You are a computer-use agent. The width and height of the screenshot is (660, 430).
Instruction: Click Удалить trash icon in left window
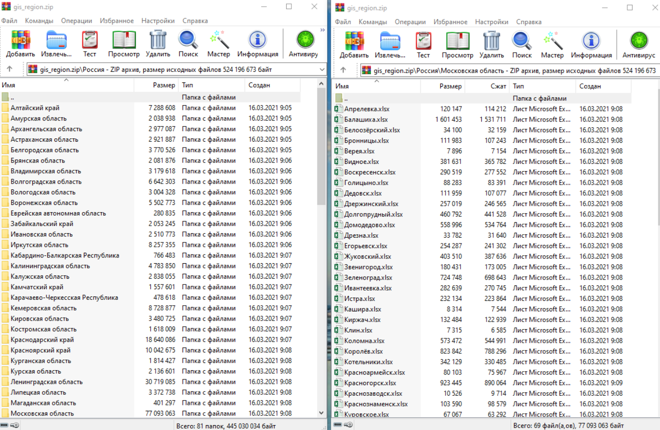point(158,40)
